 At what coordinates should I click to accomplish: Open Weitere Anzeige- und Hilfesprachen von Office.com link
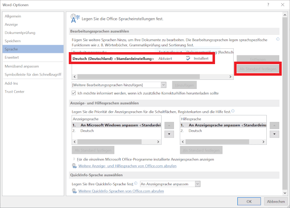(128, 166)
